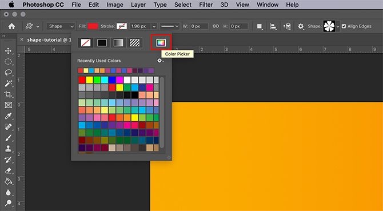Select the Crop tool
The image size is (383, 211).
click(x=8, y=94)
